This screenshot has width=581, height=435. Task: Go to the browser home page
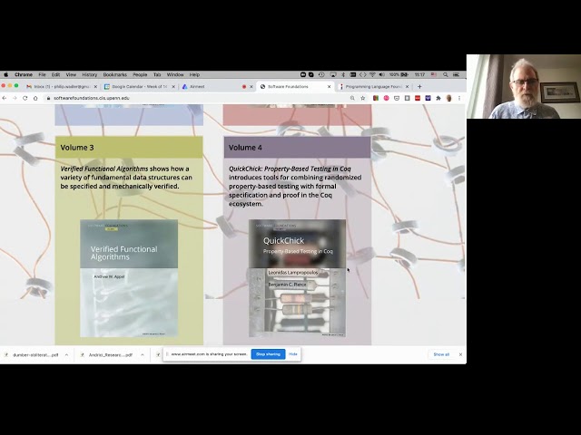pyautogui.click(x=35, y=98)
